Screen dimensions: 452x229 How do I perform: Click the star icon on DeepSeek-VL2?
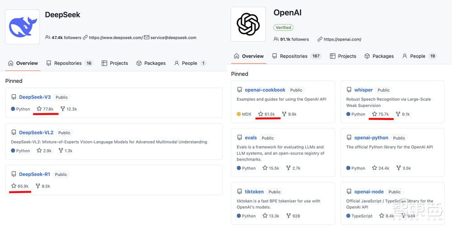click(x=39, y=151)
